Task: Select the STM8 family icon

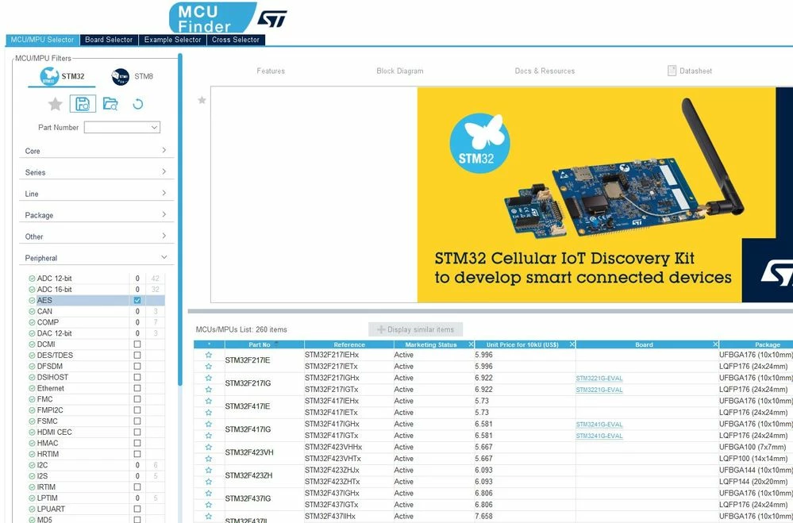Action: pyautogui.click(x=121, y=76)
